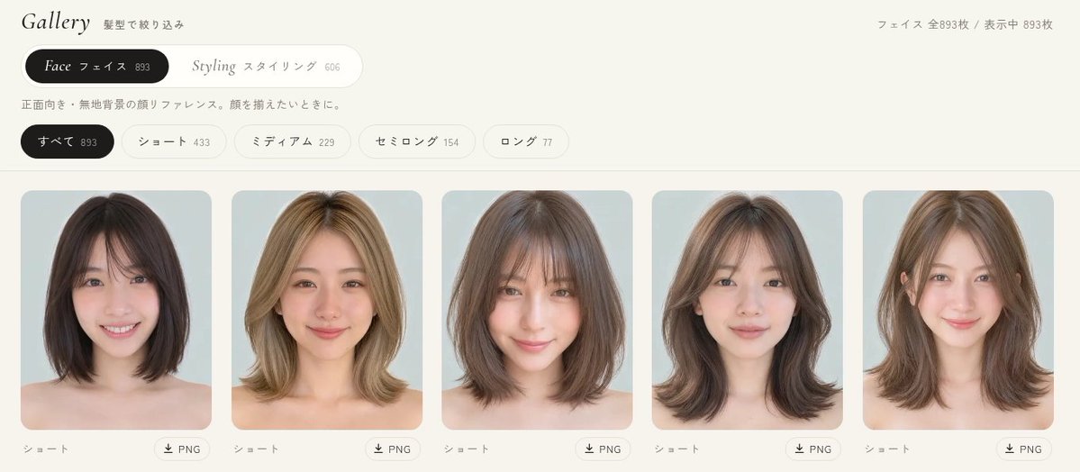This screenshot has width=1080, height=472.
Task: Click ショート label under third card
Action: tap(467, 449)
